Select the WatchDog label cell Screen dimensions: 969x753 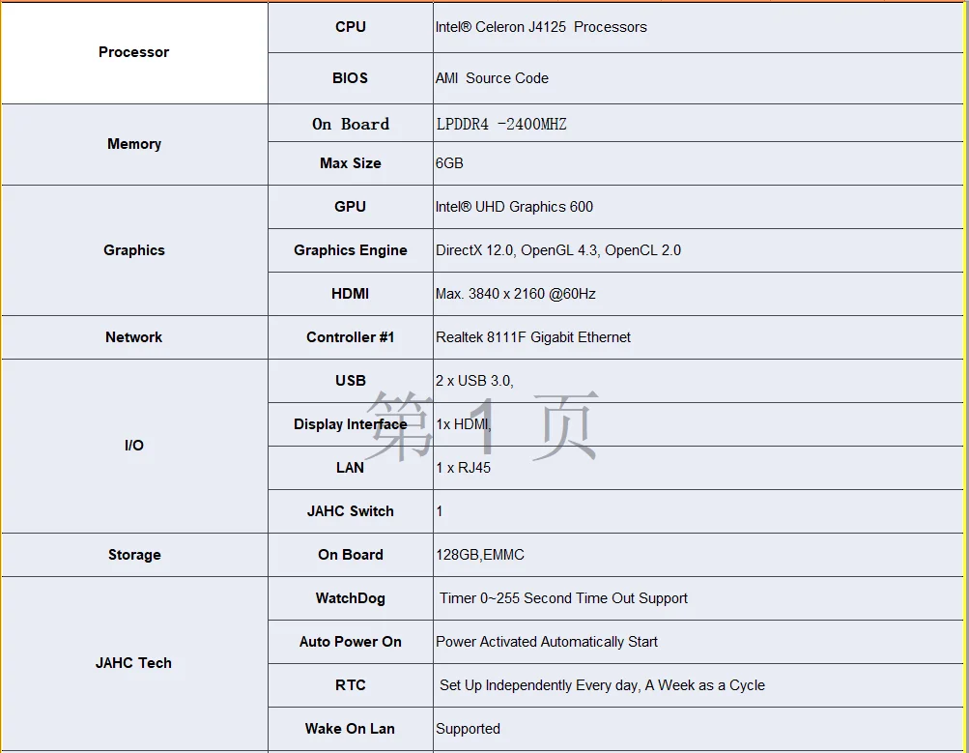(x=350, y=598)
